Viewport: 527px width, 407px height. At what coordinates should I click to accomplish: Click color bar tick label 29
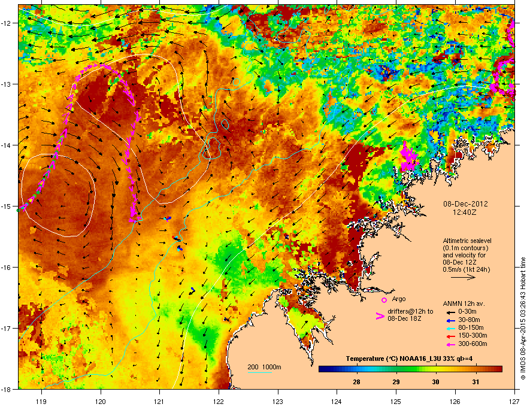[x=396, y=382]
